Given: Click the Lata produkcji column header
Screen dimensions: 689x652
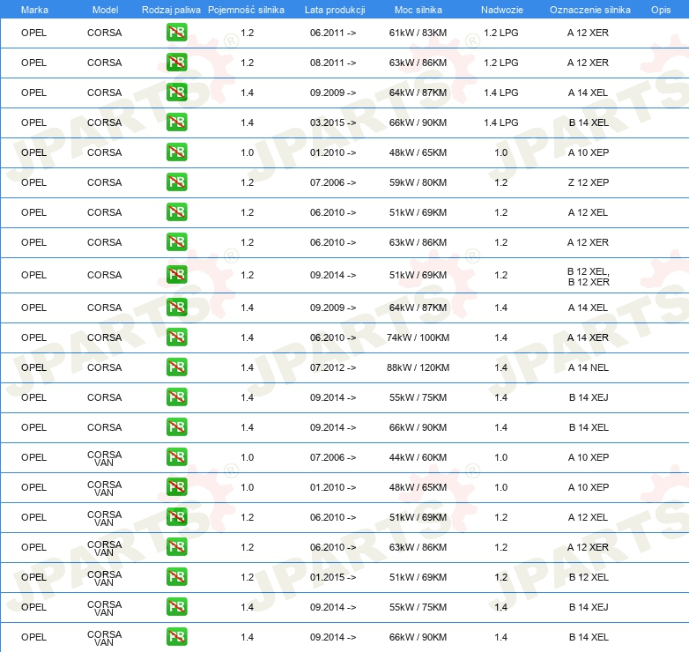Looking at the screenshot, I should coord(335,10).
